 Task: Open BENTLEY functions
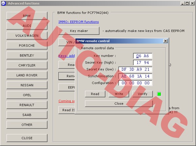pyautogui.click(x=27, y=55)
